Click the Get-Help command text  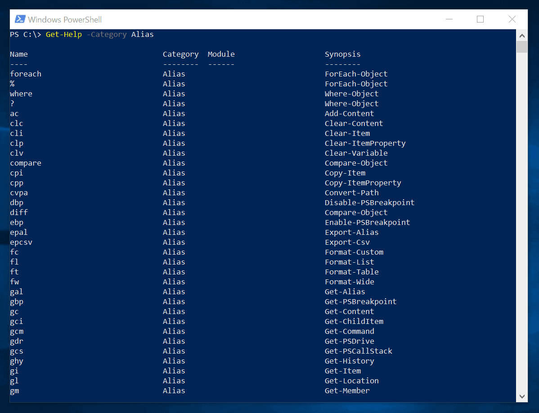pos(64,34)
